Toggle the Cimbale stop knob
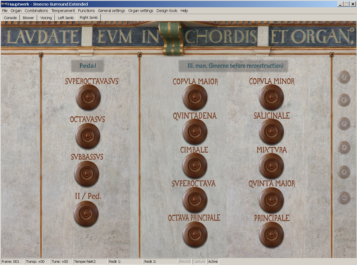This screenshot has width=357, height=265. [195, 165]
